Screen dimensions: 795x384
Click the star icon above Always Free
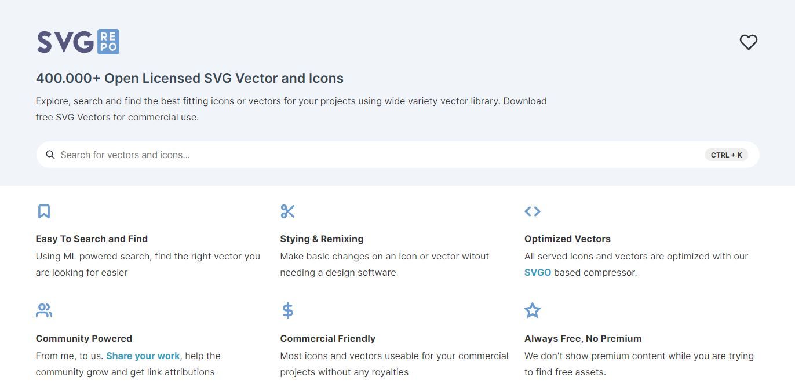coord(532,311)
